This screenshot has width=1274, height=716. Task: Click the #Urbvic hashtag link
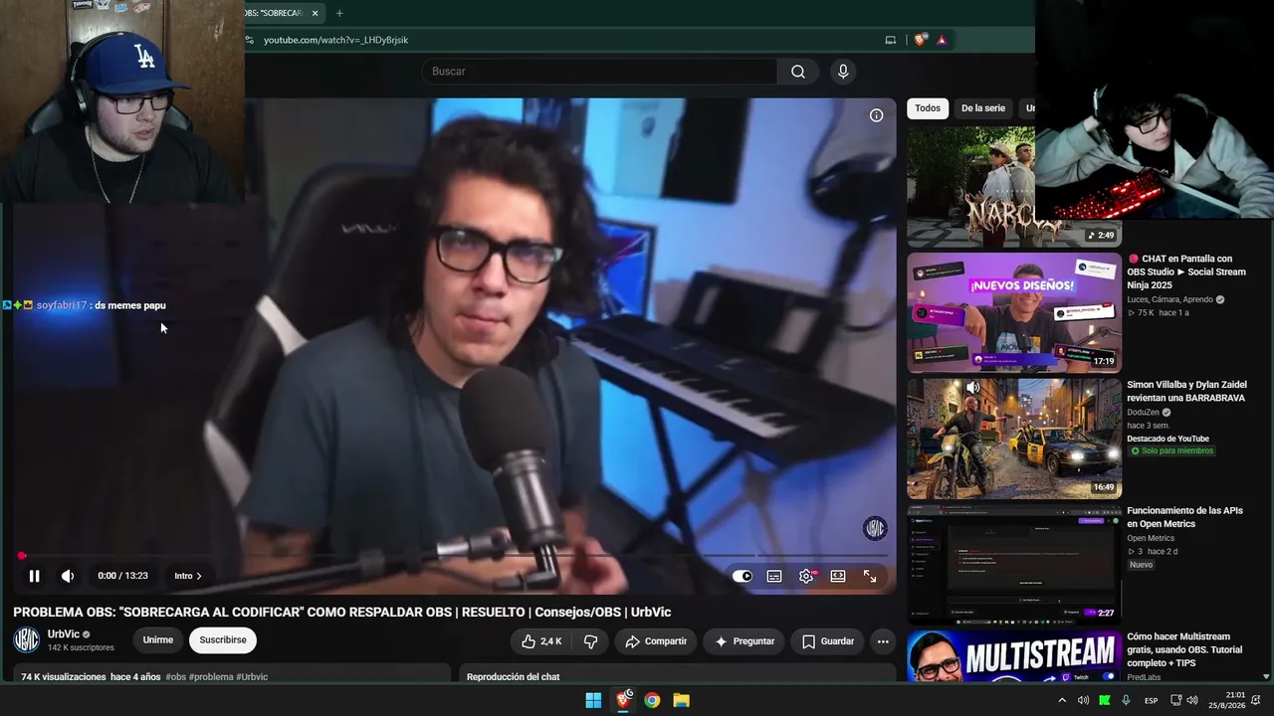click(x=252, y=677)
